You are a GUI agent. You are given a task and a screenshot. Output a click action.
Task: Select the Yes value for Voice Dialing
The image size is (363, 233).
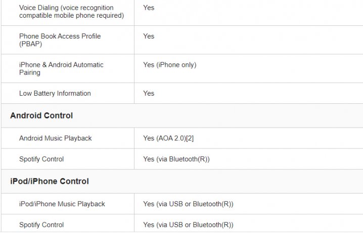(x=149, y=8)
